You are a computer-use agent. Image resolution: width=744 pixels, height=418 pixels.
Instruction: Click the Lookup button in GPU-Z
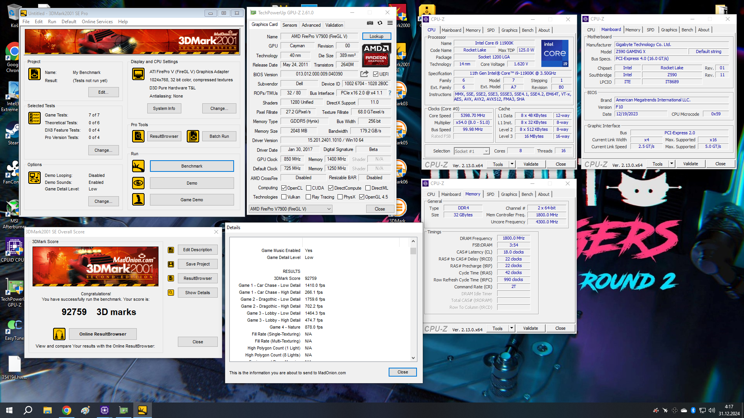click(x=376, y=36)
